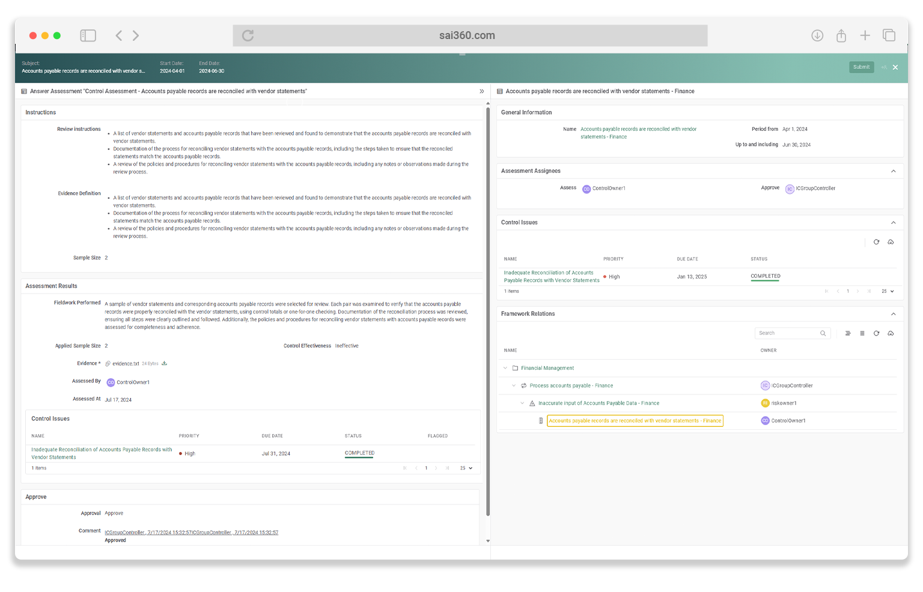Click the ICGroupController approval comment link

point(191,533)
